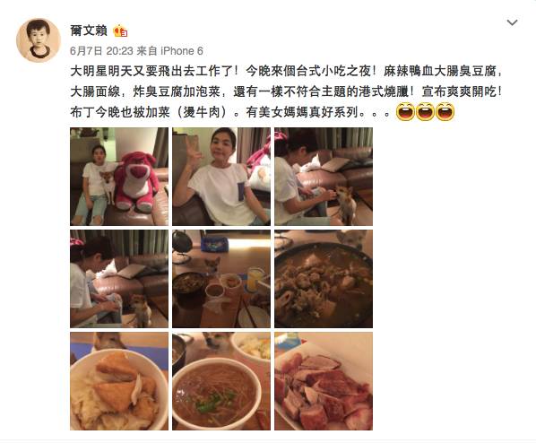
Task: Click the round profile avatar of the poster
Action: 39,40
